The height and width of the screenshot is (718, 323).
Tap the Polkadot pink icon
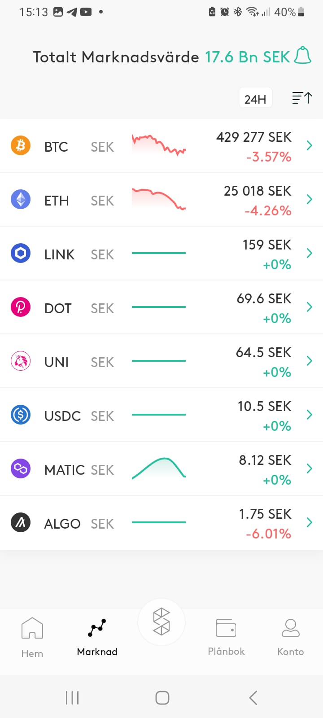[x=21, y=307]
